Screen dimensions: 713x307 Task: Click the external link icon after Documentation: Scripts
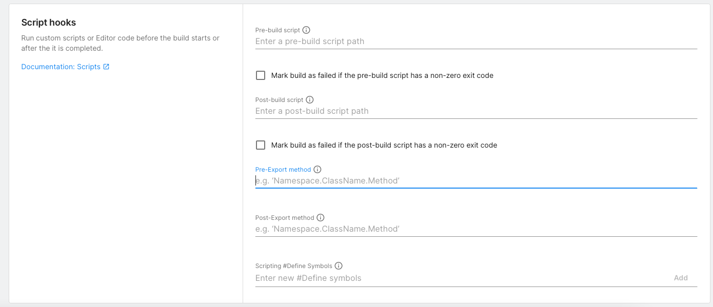point(106,67)
